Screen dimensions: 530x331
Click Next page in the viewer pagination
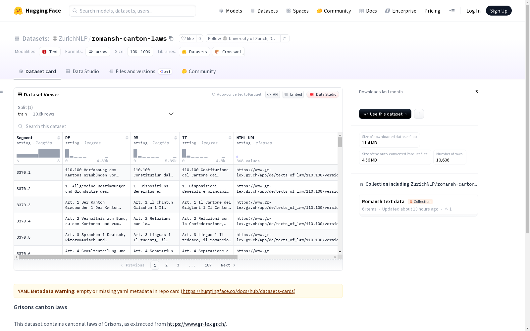point(228,265)
